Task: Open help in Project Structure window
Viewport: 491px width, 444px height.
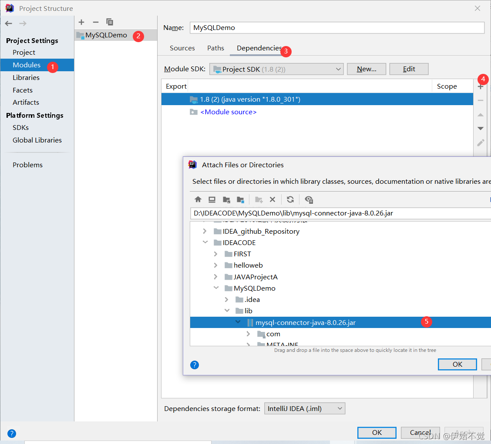Action: click(x=12, y=434)
